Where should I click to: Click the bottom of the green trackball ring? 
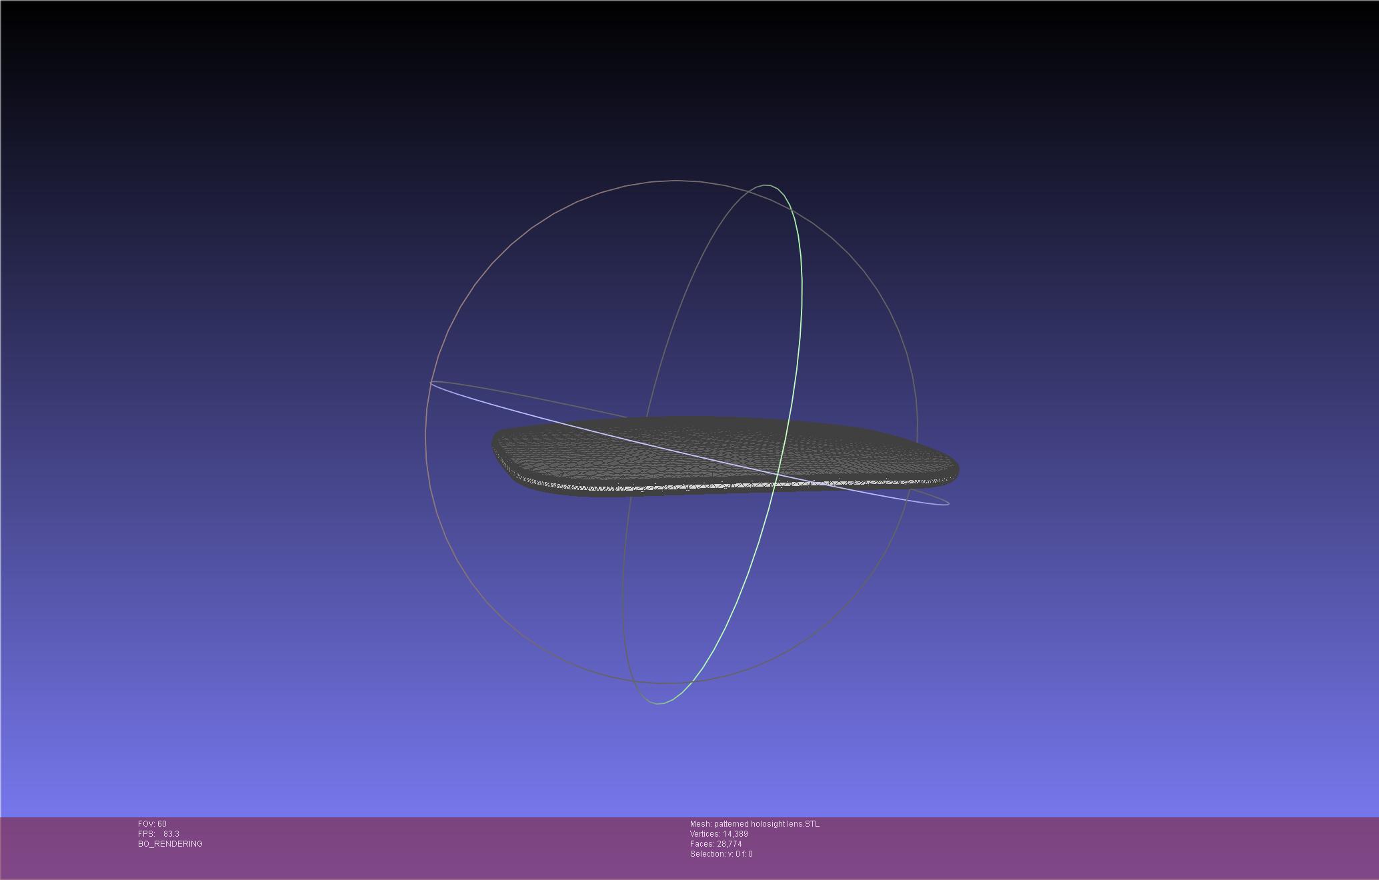click(659, 703)
